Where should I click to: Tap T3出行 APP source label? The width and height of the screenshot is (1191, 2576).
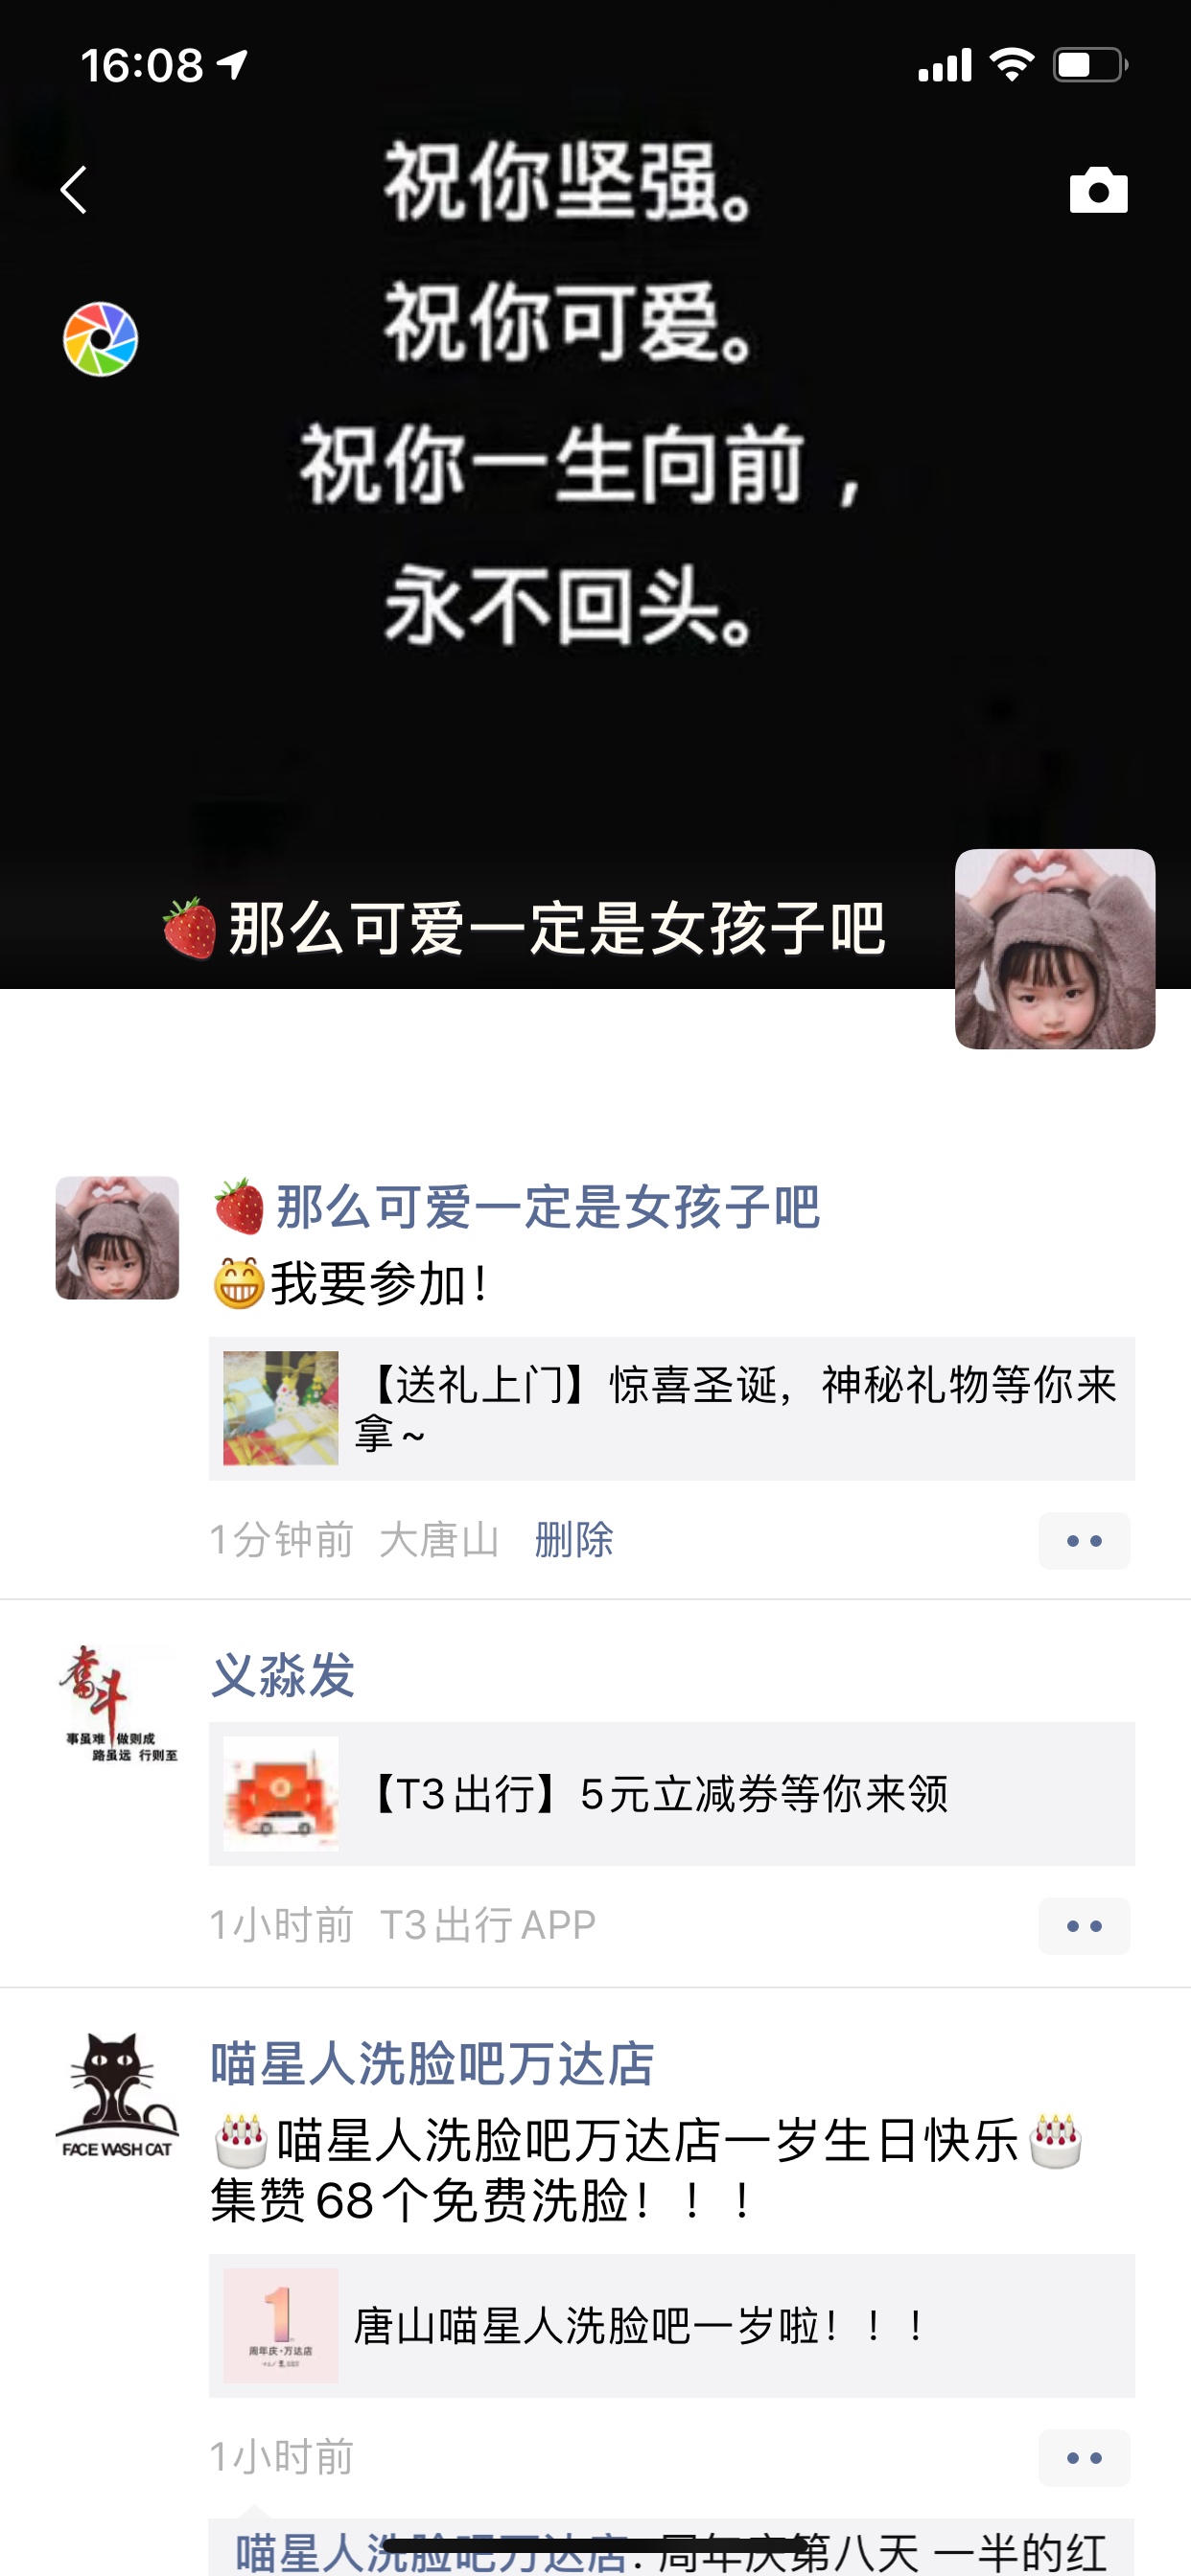click(488, 1925)
